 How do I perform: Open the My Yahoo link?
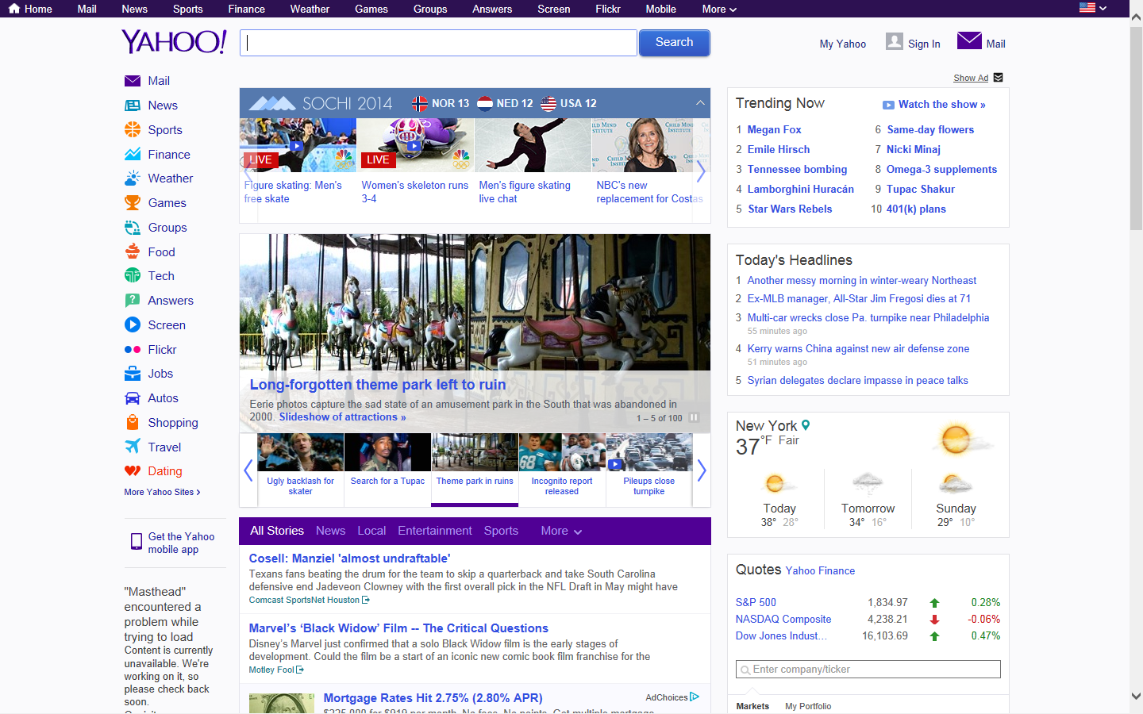(x=843, y=44)
